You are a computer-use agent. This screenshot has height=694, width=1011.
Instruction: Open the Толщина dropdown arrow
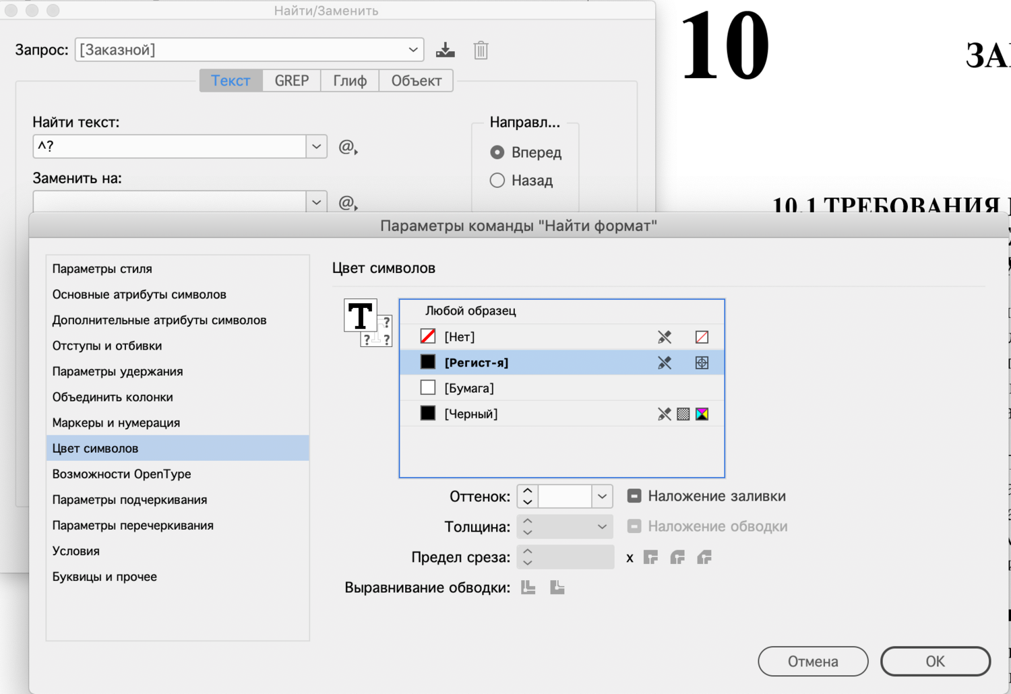[603, 527]
